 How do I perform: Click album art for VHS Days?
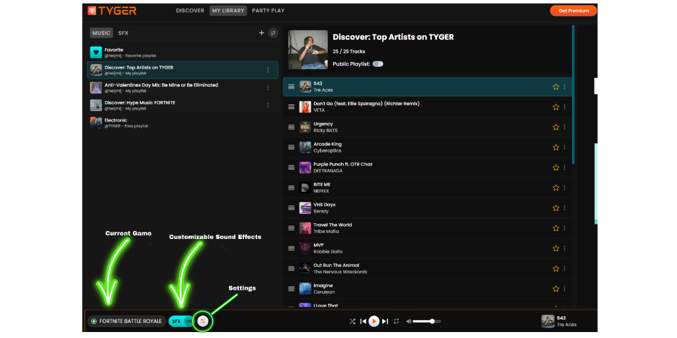coord(305,208)
